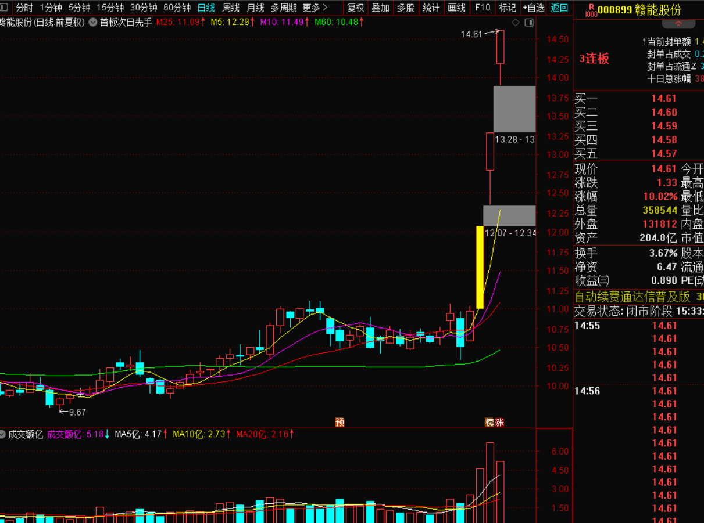Viewport: 704px width, 523px height.
Task: Click the 返回 back button
Action: [559, 8]
